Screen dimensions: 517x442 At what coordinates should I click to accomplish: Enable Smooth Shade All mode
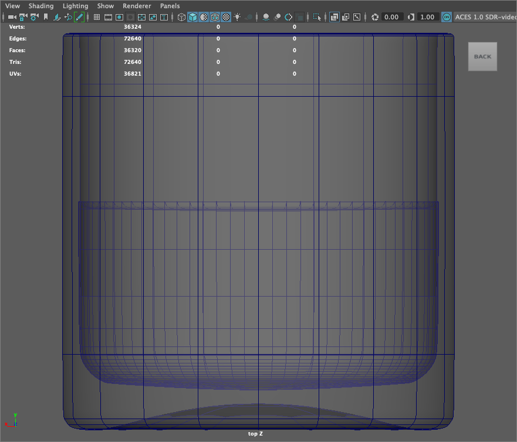[x=192, y=18]
